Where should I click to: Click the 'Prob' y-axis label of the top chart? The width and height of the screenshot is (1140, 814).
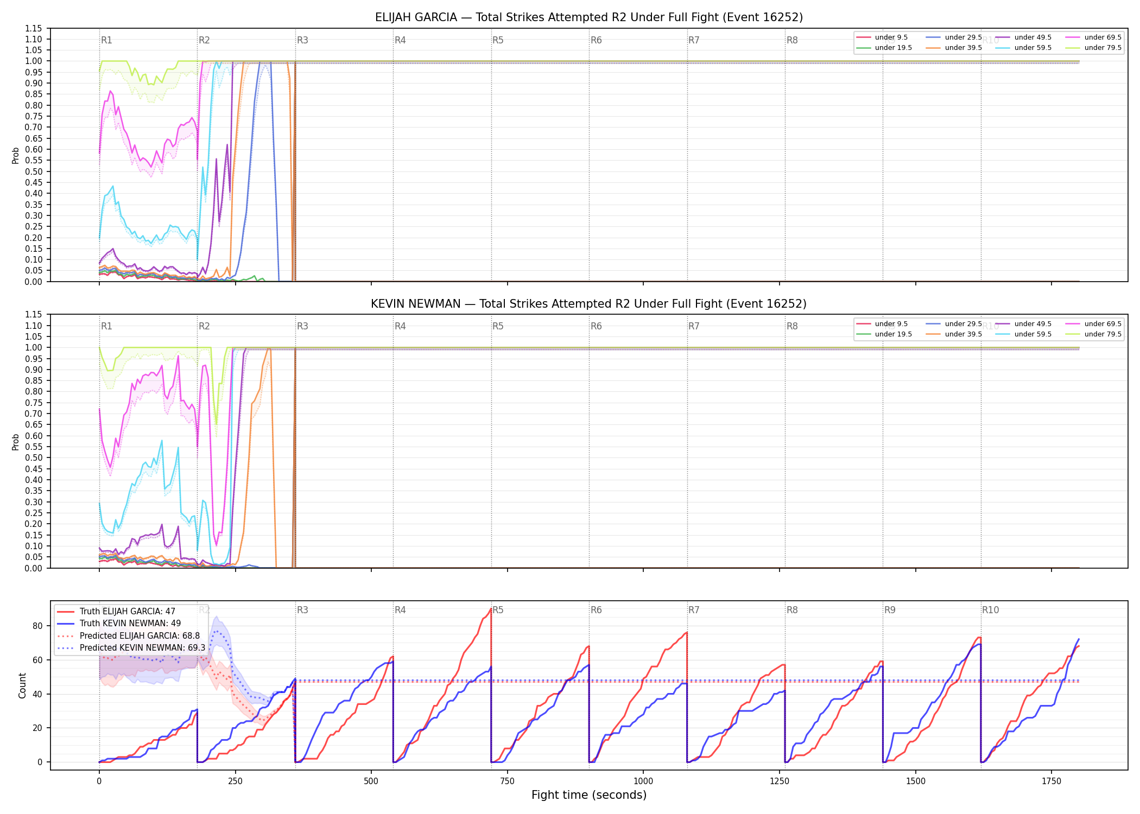(x=16, y=156)
